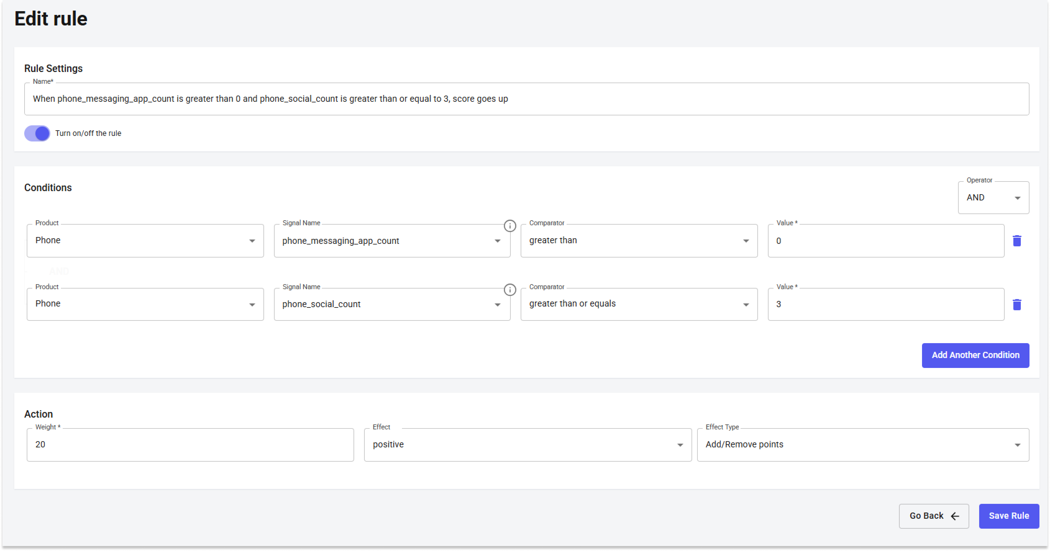The image size is (1050, 551).
Task: Delete the phone_messaging_app_count condition row
Action: pos(1016,240)
